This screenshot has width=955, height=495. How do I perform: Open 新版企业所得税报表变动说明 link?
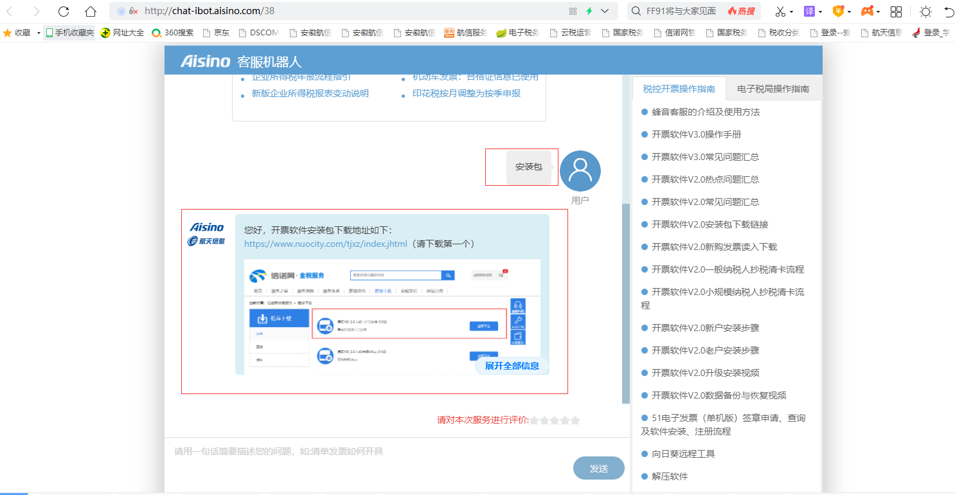pyautogui.click(x=310, y=93)
